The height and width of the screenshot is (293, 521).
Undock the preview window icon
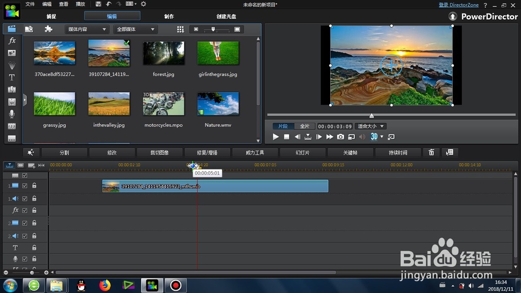click(x=391, y=137)
